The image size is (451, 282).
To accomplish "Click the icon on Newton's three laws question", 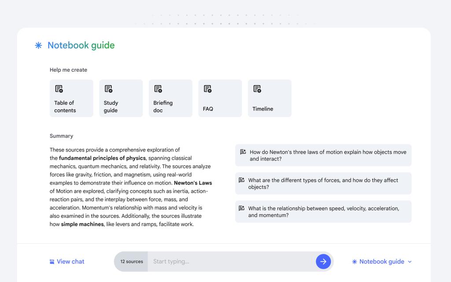I will 243,152.
